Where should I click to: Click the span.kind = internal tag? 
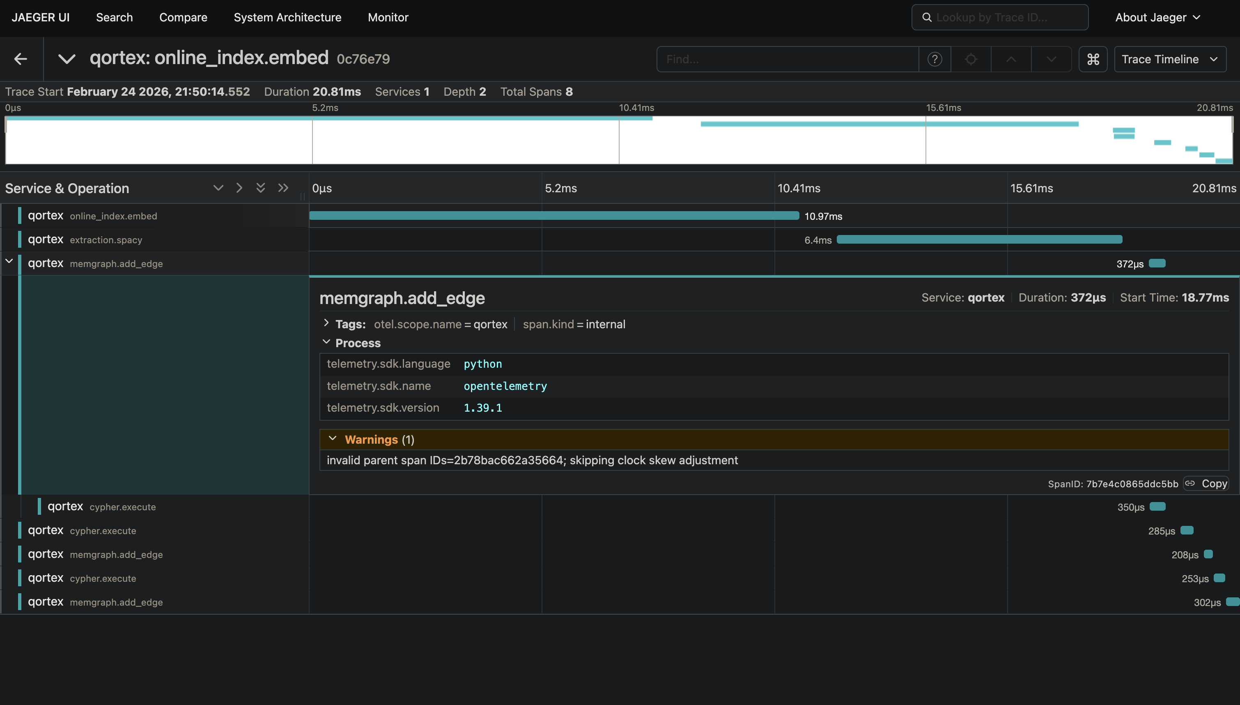(x=574, y=324)
